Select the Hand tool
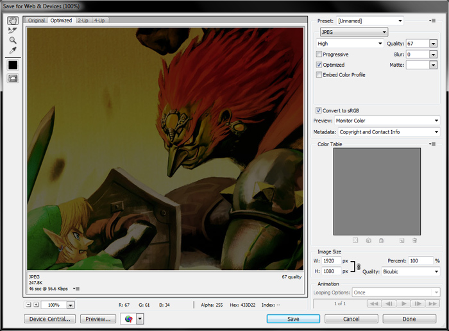 [13, 21]
